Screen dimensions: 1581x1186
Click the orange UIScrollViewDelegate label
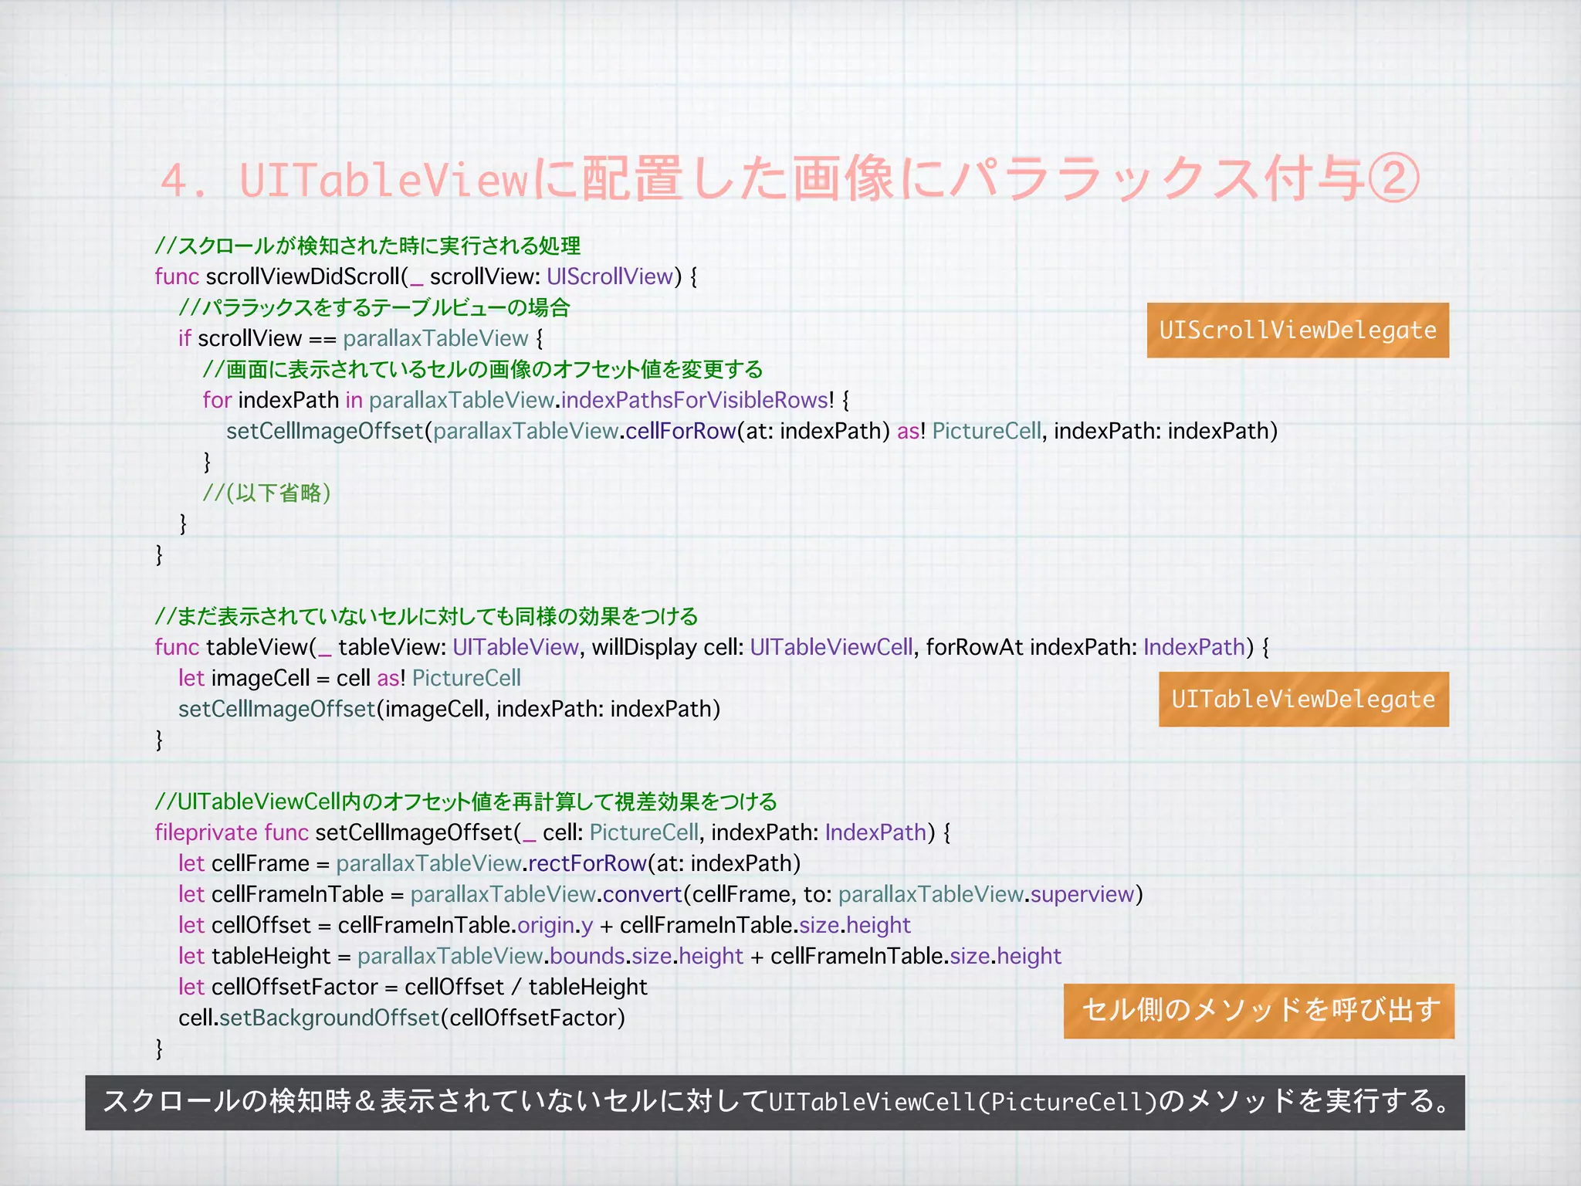[1298, 330]
